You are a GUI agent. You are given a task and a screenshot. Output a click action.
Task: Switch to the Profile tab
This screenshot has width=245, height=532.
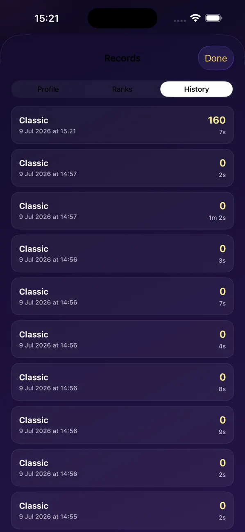point(48,89)
